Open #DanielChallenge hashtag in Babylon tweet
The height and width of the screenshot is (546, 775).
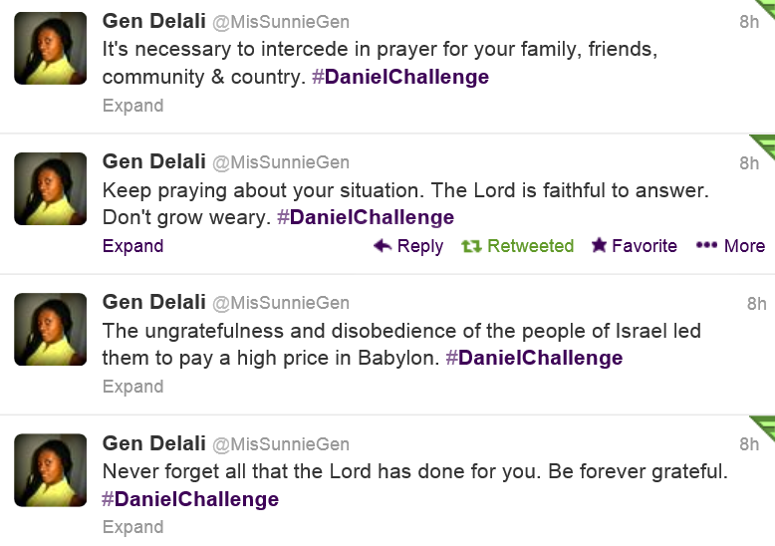tap(534, 358)
